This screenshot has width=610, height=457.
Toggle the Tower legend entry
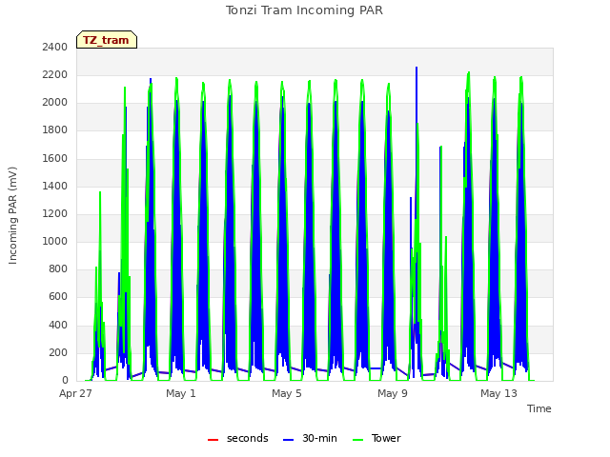pyautogui.click(x=376, y=438)
